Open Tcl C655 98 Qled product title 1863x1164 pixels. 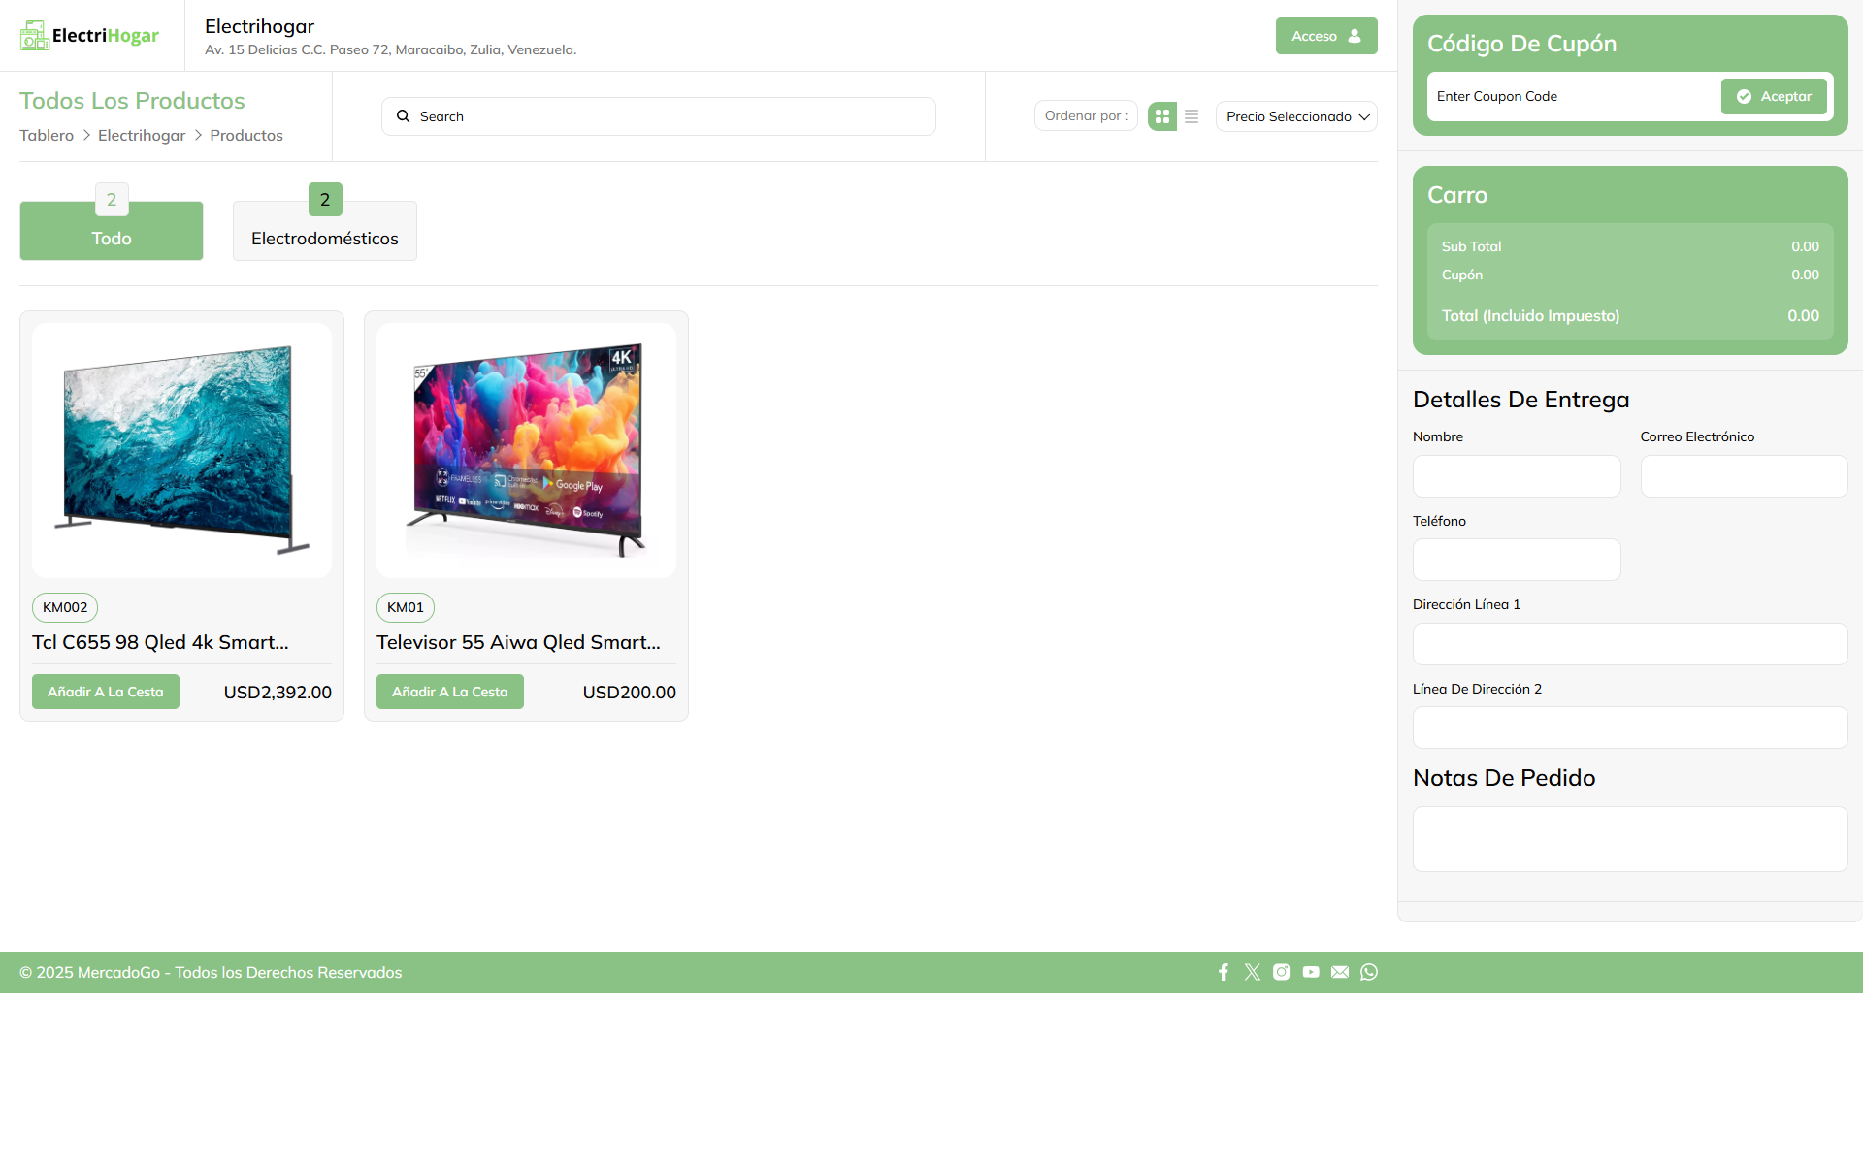coord(160,642)
